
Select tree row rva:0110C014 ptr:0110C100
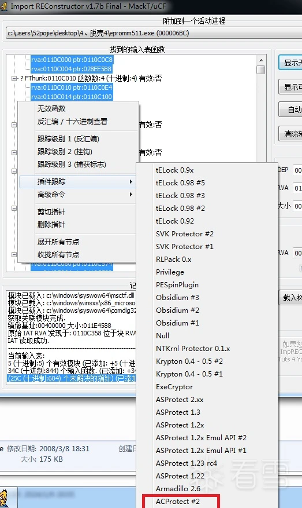[x=72, y=97]
